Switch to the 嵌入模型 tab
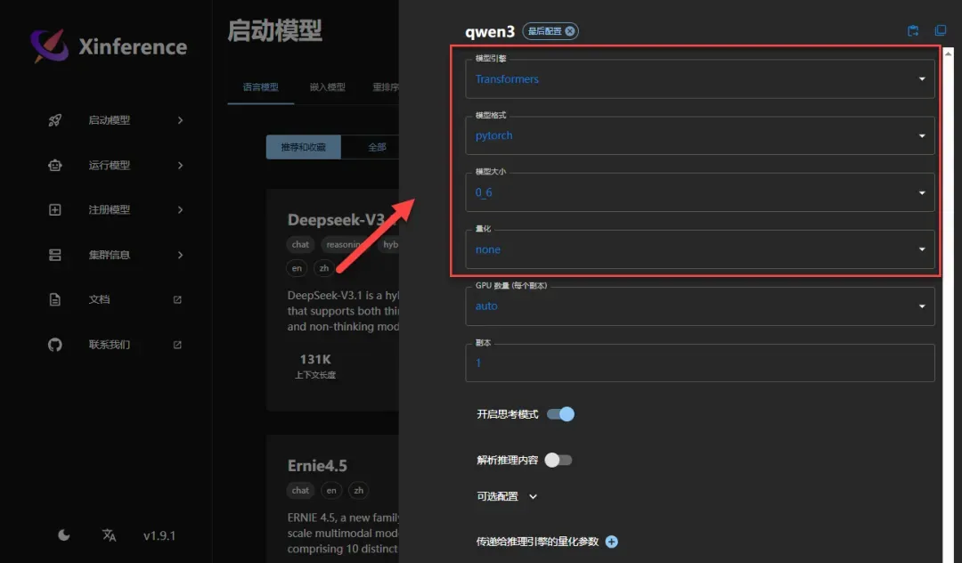 click(327, 87)
